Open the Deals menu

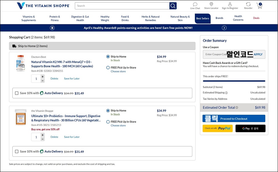pos(256,18)
